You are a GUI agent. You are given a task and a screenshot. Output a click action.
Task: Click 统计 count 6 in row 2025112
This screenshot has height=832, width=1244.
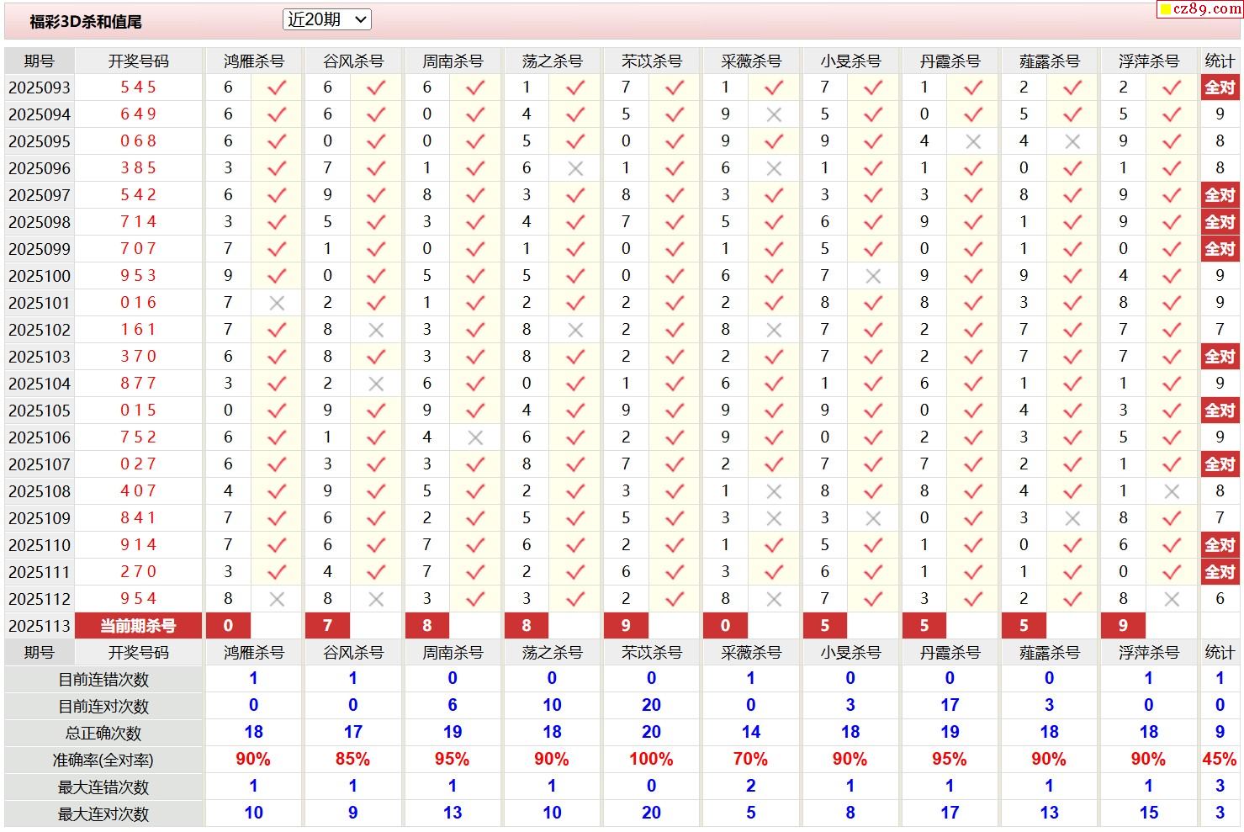pos(1220,599)
